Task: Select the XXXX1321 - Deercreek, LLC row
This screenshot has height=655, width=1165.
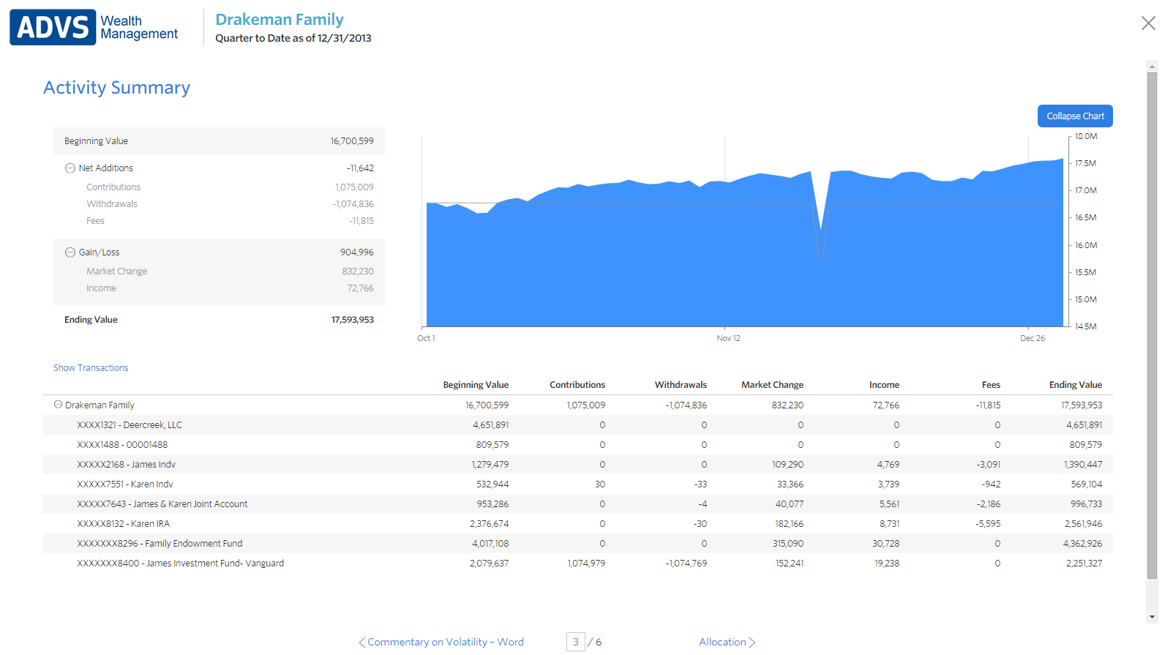Action: 577,425
